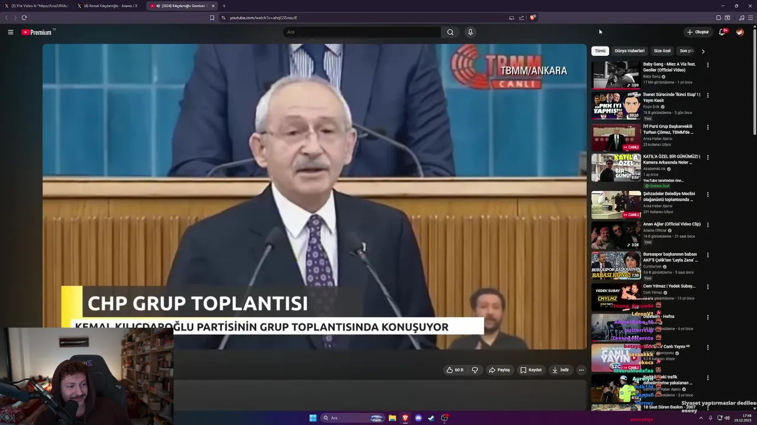Like the video with 60 B thumbs-up
The width and height of the screenshot is (757, 425).
[455, 370]
